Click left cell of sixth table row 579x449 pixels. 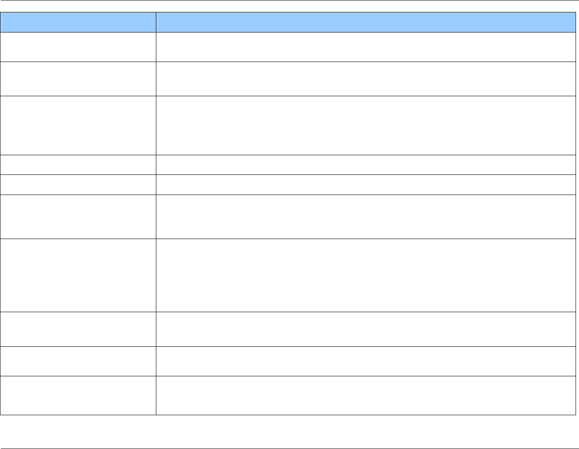coord(78,216)
